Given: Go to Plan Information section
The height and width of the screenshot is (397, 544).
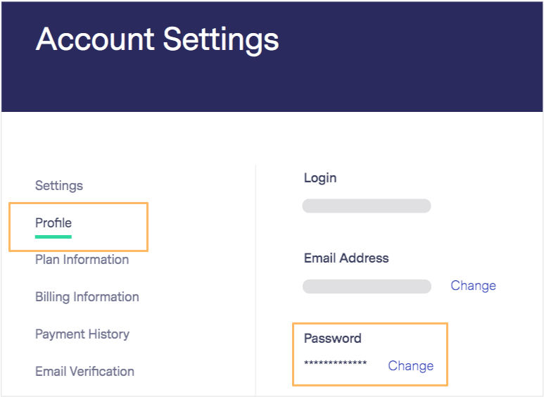Looking at the screenshot, I should (x=82, y=260).
